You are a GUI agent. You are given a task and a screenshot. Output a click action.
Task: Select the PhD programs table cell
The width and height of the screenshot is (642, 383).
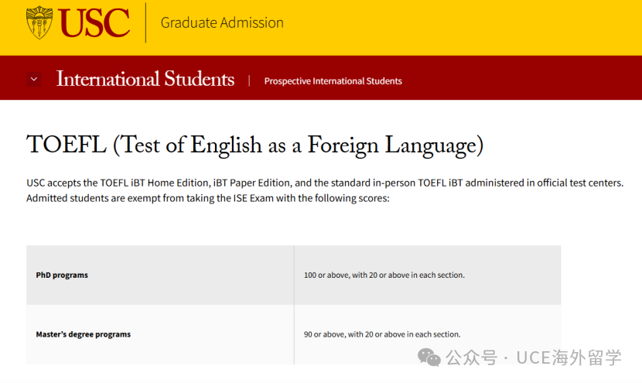(160, 275)
